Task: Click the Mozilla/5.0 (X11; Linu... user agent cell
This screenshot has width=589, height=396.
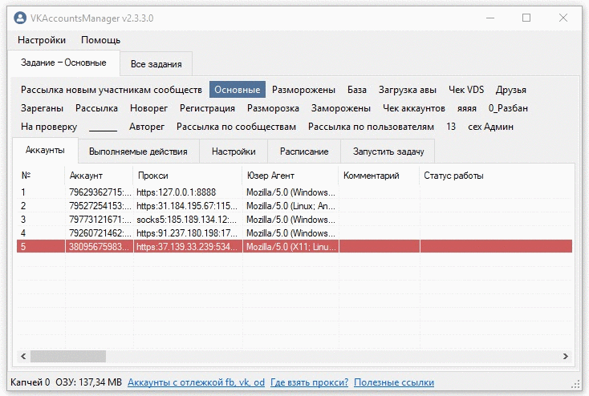Action: [x=290, y=247]
